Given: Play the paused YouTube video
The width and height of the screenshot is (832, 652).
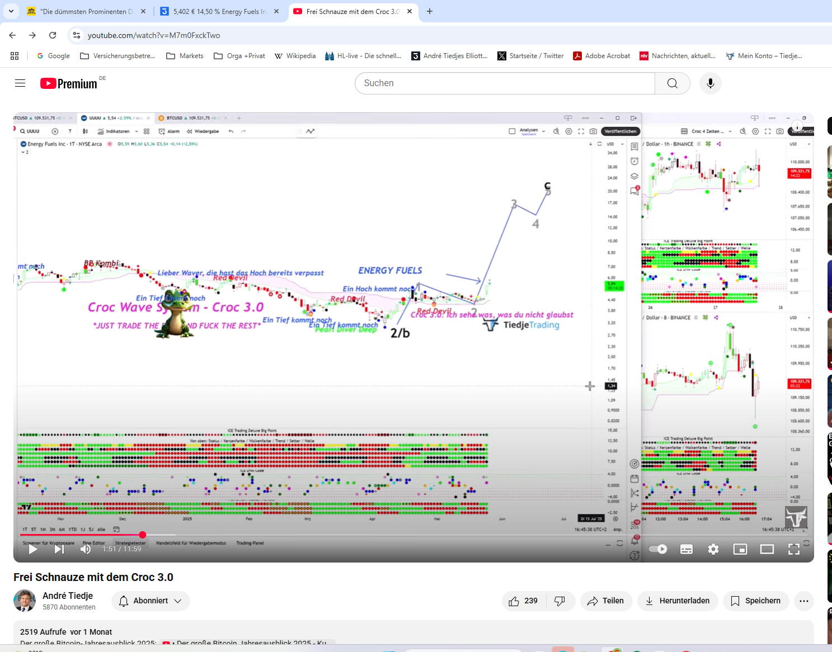Looking at the screenshot, I should [x=33, y=549].
